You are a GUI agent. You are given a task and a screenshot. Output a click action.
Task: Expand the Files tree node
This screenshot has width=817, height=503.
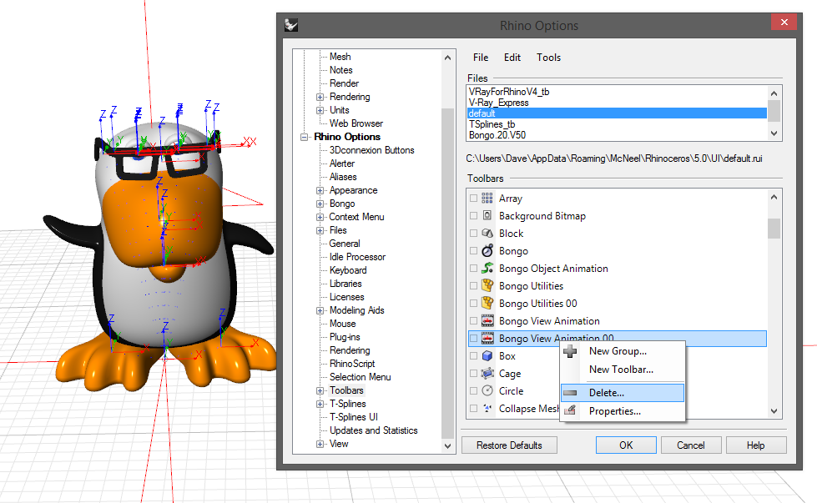(320, 231)
